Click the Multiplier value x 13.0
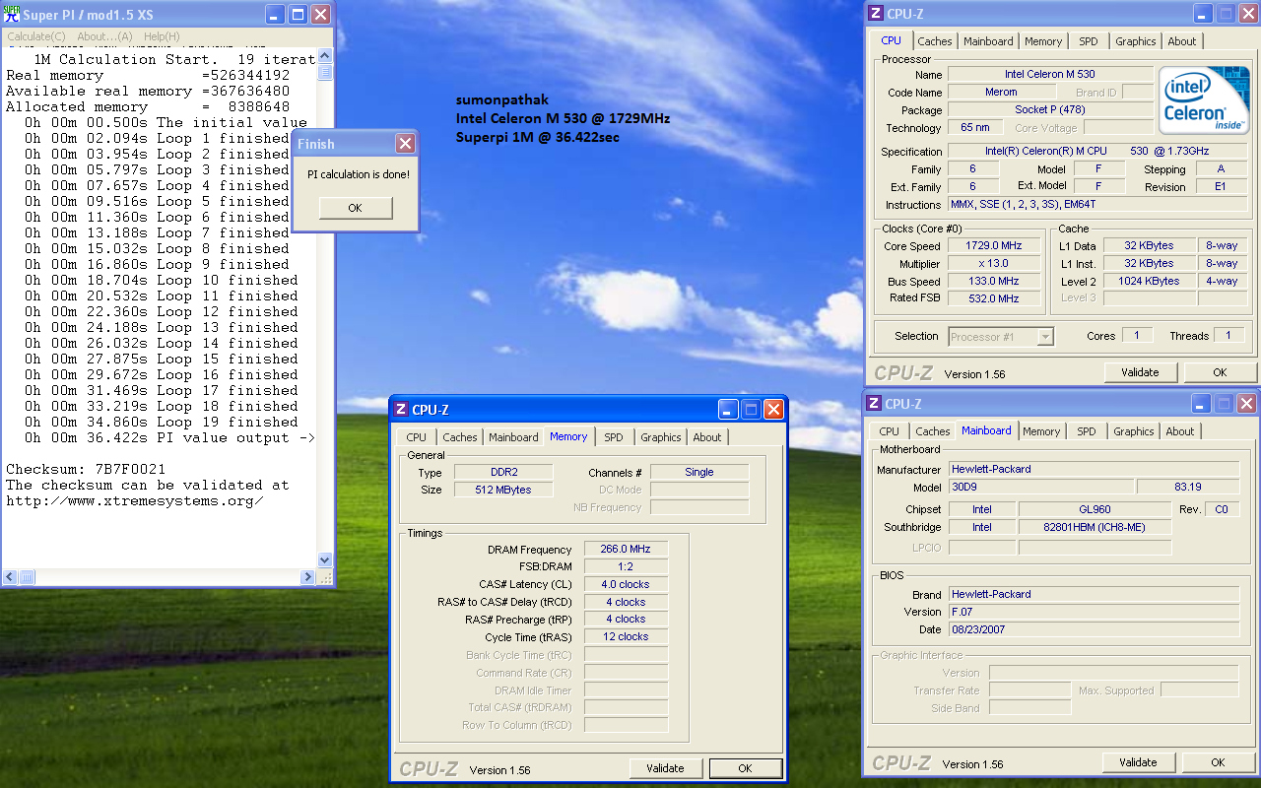This screenshot has height=788, width=1261. pyautogui.click(x=994, y=264)
